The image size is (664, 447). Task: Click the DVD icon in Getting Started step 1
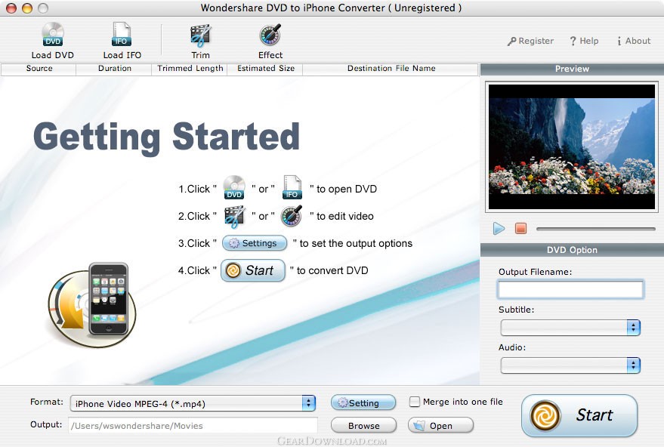pos(234,187)
